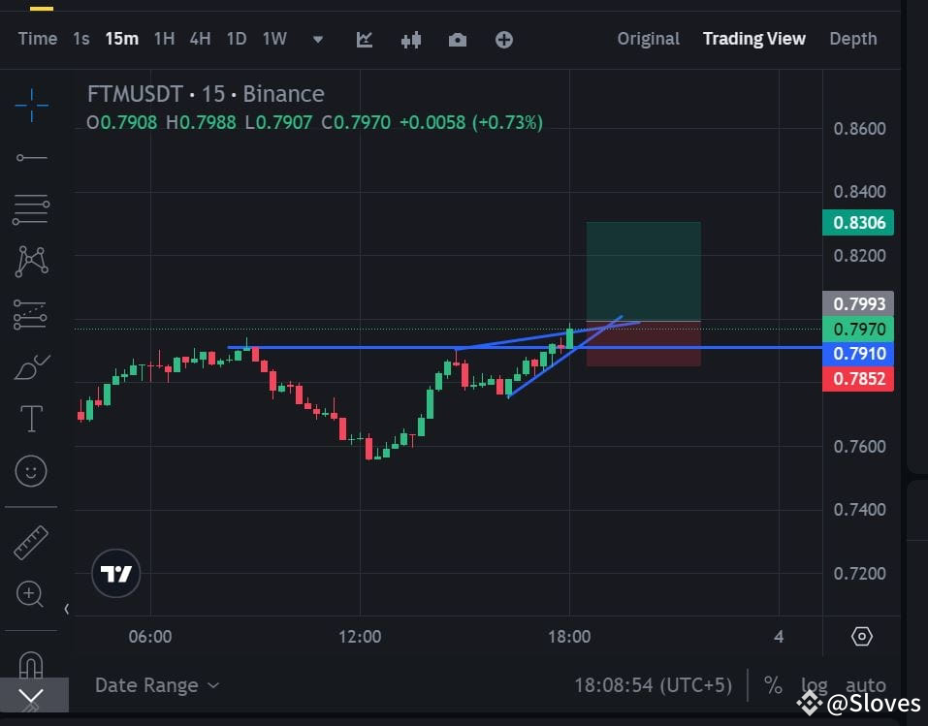Click the TradingView logo badge
Image resolution: width=928 pixels, height=726 pixels.
click(x=115, y=573)
